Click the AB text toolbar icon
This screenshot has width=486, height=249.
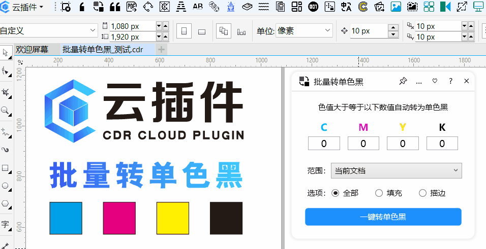point(197,7)
